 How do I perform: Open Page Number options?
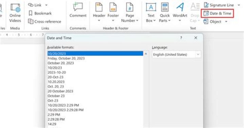click(x=129, y=13)
